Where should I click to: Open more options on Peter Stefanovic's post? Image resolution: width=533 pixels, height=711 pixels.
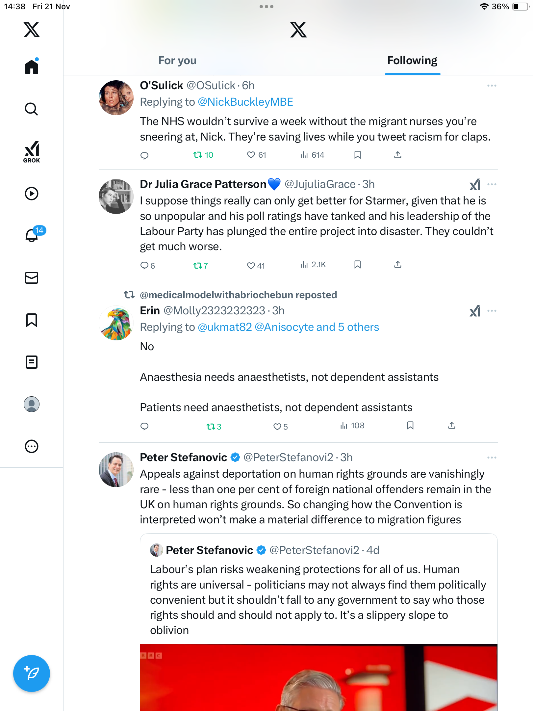[492, 458]
